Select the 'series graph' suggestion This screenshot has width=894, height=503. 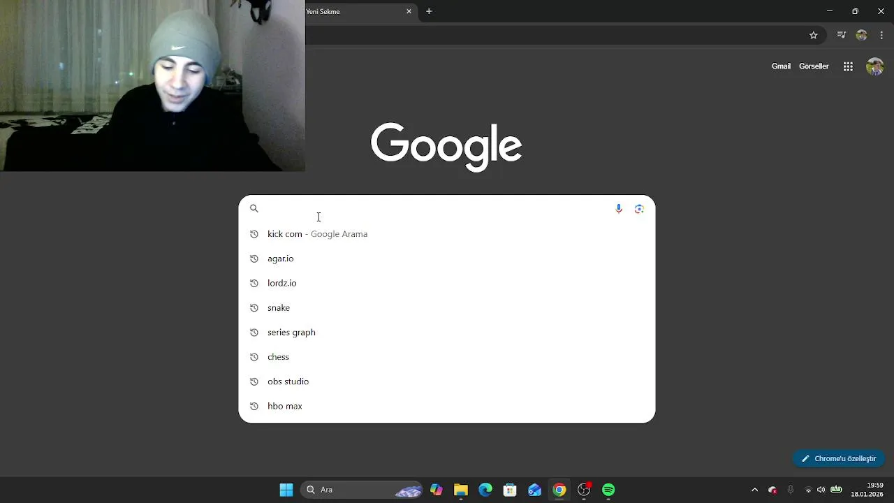tap(447, 332)
